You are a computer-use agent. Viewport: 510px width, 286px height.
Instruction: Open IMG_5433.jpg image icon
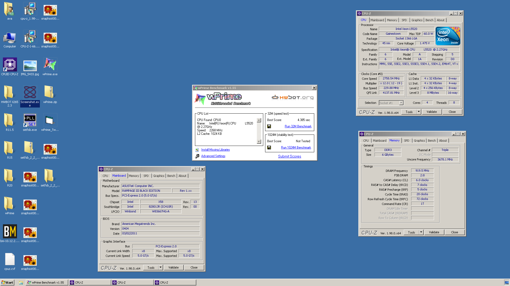30,67
